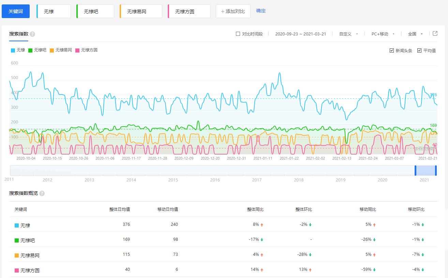Toggle the orange 无棣易网 legend entry
The height and width of the screenshot is (278, 448).
[x=61, y=50]
